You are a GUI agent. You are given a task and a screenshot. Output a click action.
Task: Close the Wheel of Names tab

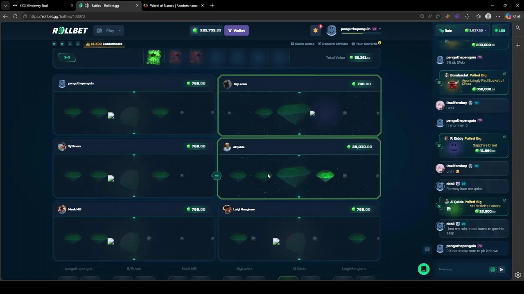point(203,6)
